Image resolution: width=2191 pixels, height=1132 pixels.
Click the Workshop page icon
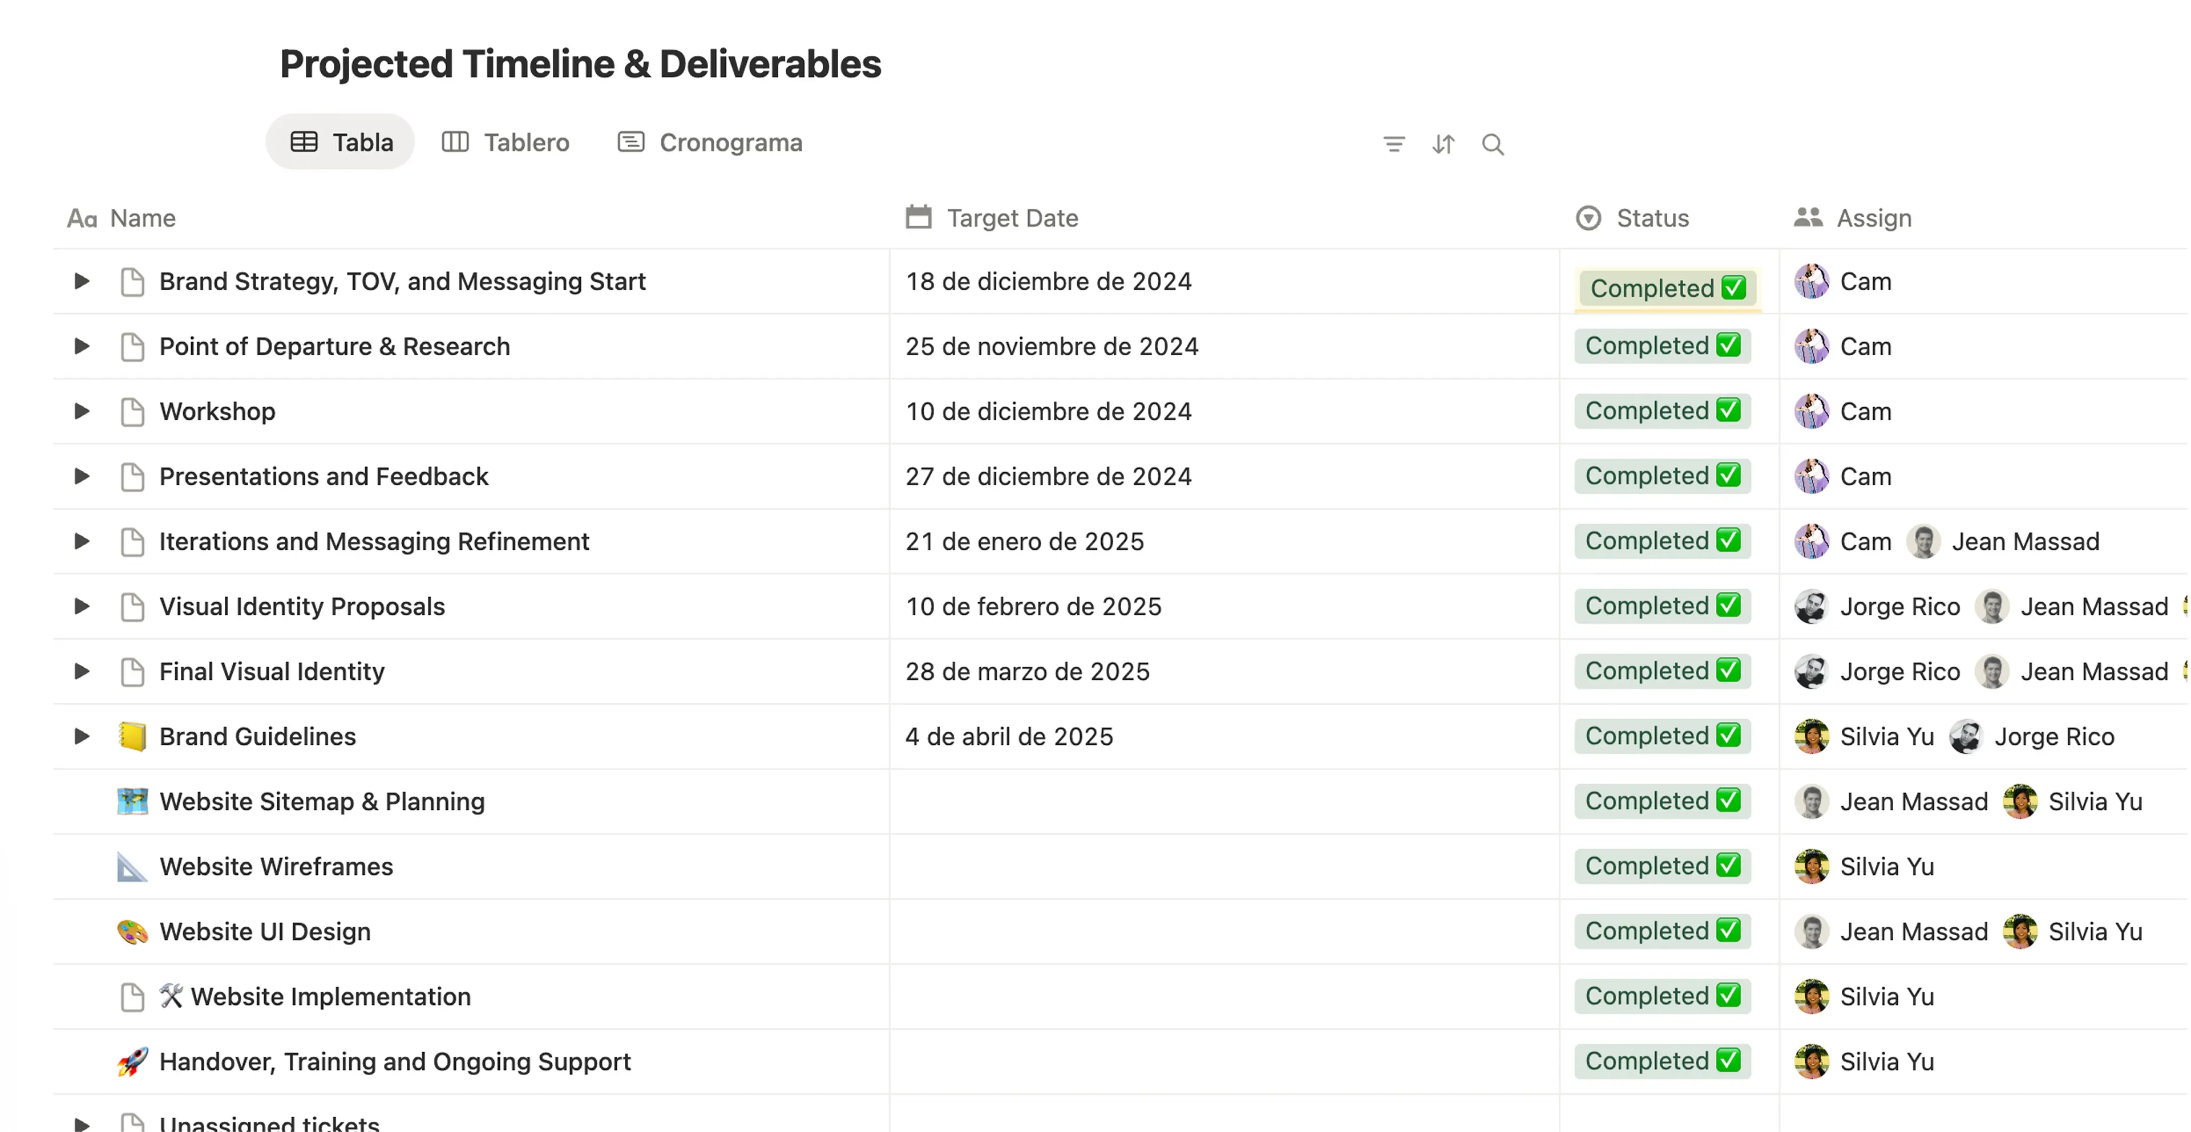tap(132, 411)
